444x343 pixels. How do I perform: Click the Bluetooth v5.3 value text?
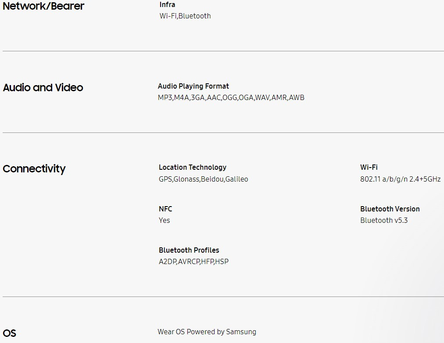pos(384,221)
